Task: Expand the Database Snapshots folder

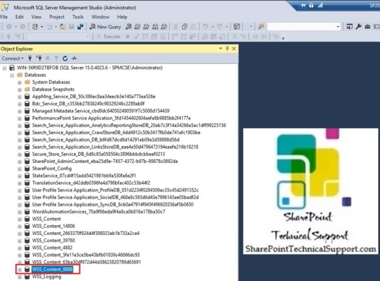Action: pyautogui.click(x=20, y=90)
